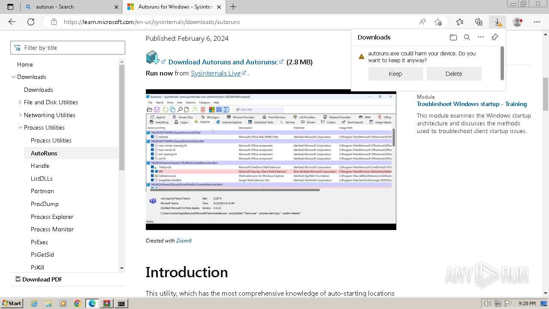549x309 pixels.
Task: Close the autorun Search tab
Action: [x=116, y=7]
